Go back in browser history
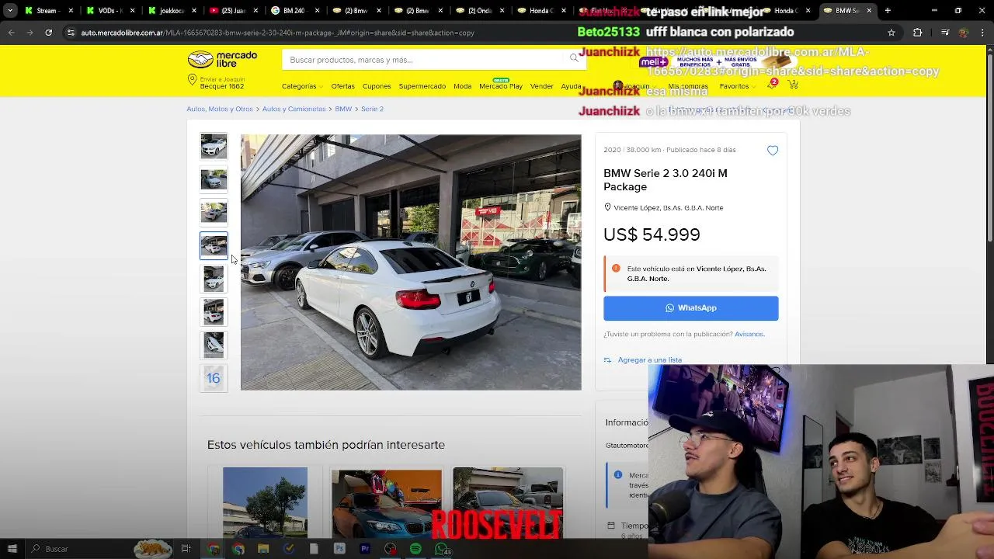 pyautogui.click(x=11, y=33)
